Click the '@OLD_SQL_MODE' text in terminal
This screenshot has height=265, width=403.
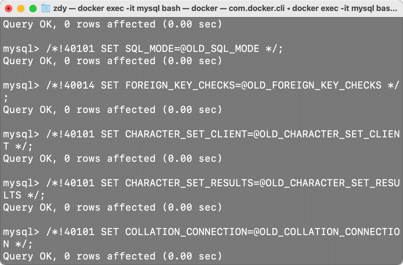(x=220, y=49)
